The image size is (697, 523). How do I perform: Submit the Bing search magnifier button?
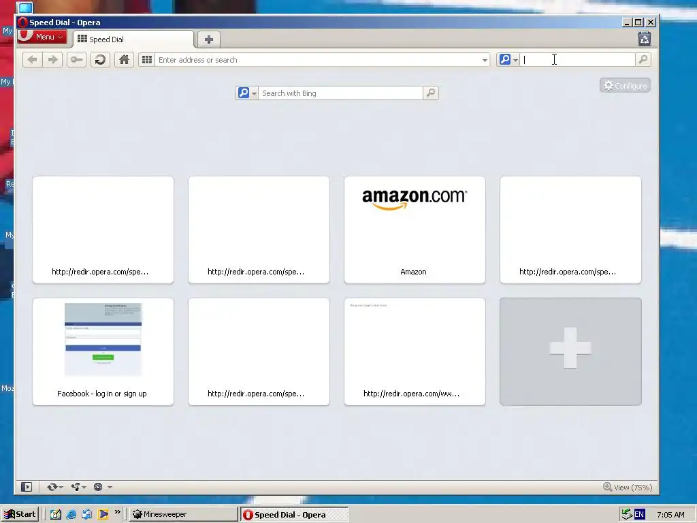coord(431,93)
